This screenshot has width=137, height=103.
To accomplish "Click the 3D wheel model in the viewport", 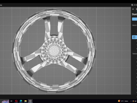I will [x=54, y=51].
